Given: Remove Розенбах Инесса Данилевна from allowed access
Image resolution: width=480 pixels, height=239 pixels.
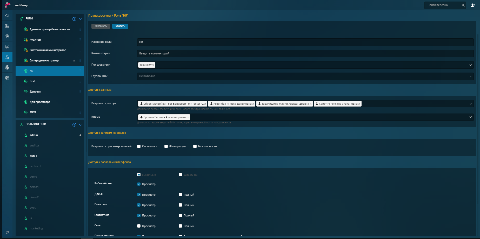Looking at the screenshot, I should tap(253, 104).
